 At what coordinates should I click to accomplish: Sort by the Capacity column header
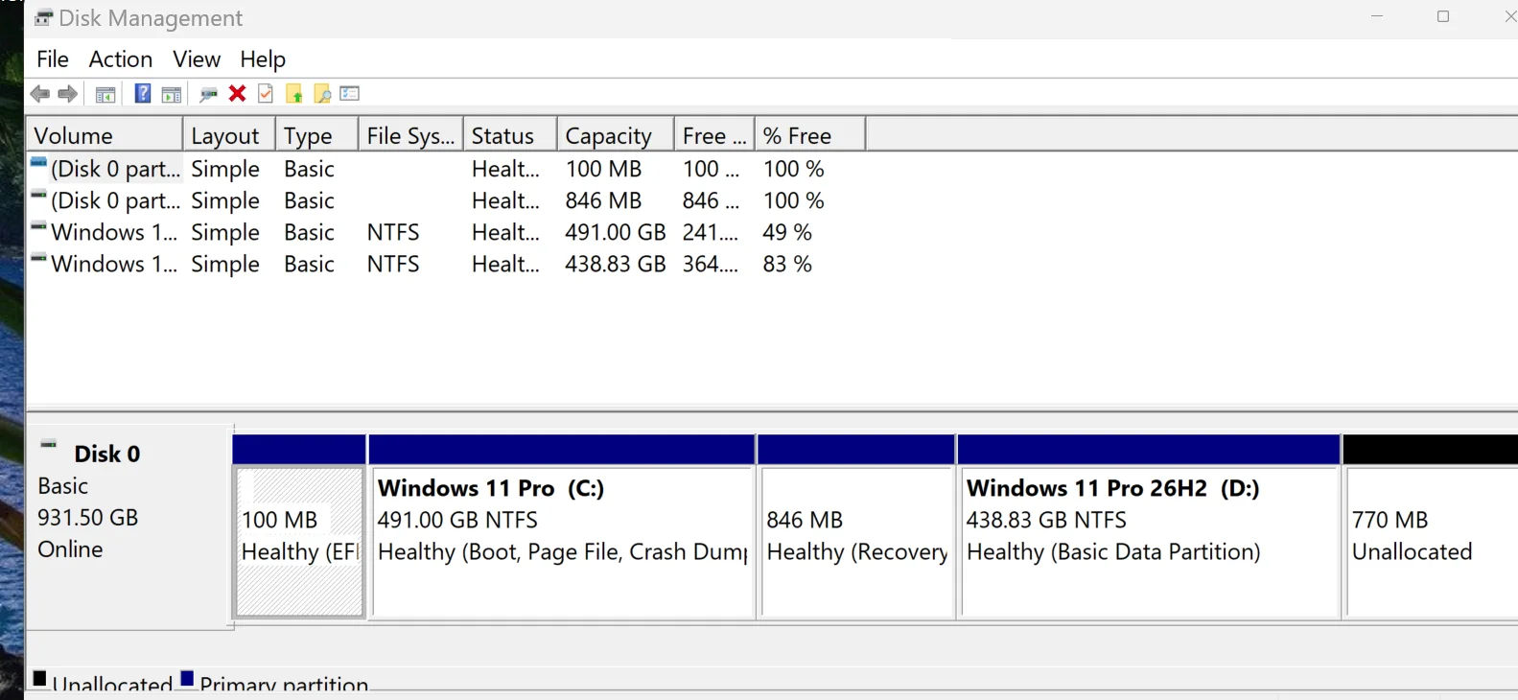click(616, 135)
